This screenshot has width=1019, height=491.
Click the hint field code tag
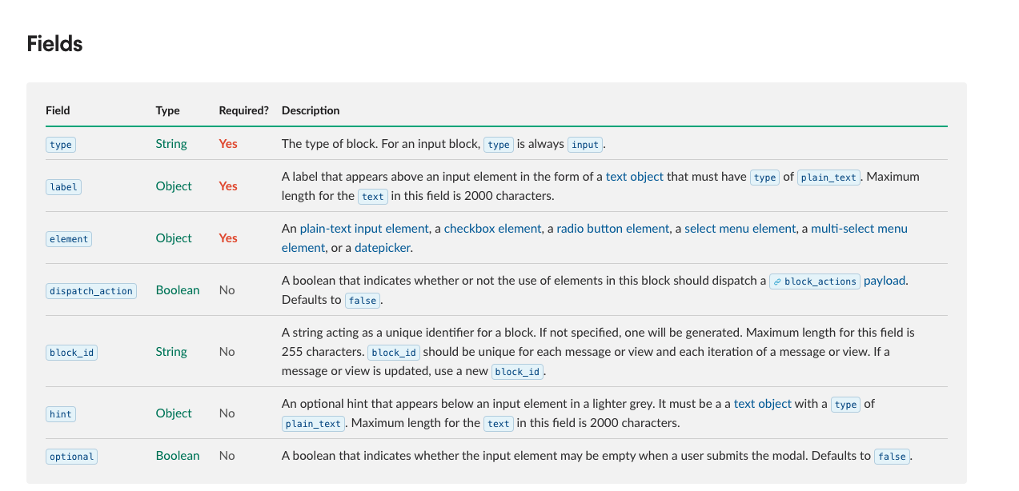pos(61,413)
